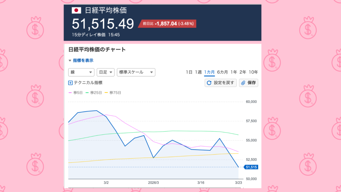341x192 pixels.
Task: Expand the 指標を表示 section
Action: (x=81, y=60)
